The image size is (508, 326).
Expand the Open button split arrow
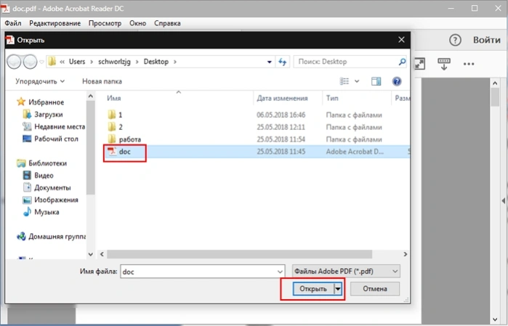[x=338, y=289]
